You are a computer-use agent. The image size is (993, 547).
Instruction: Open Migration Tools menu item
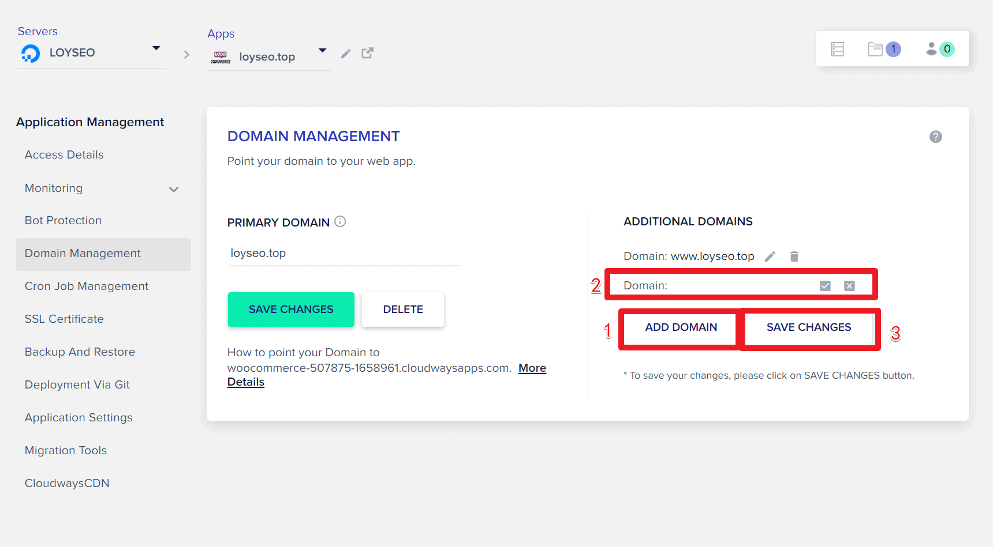[x=66, y=451]
